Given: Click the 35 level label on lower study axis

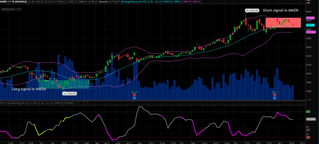Looking at the screenshot, I should [x=308, y=130].
